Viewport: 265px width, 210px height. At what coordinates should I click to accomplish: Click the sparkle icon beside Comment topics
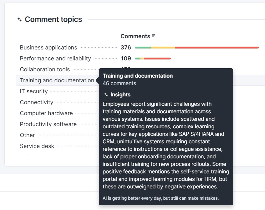pyautogui.click(x=19, y=19)
